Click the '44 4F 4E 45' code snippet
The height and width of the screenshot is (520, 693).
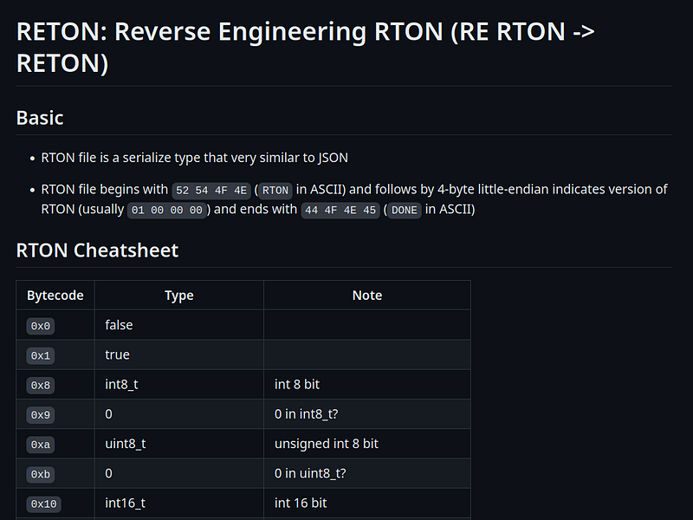[x=340, y=210]
